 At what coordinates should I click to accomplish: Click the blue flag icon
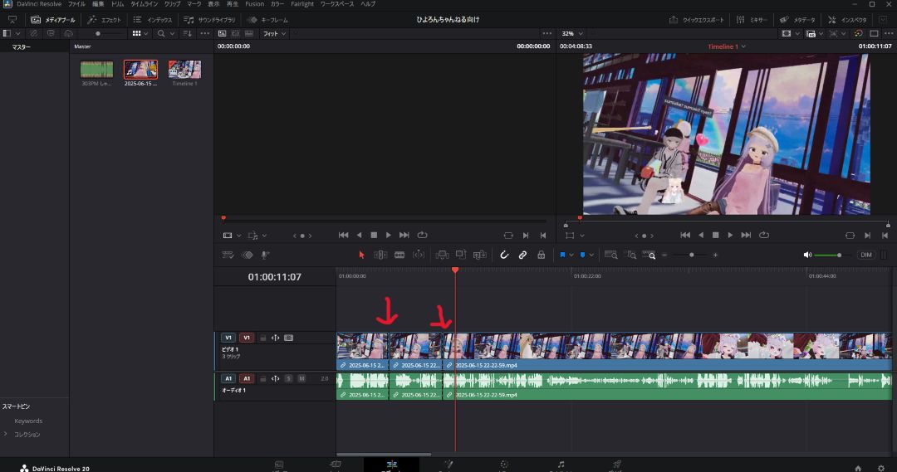[562, 255]
